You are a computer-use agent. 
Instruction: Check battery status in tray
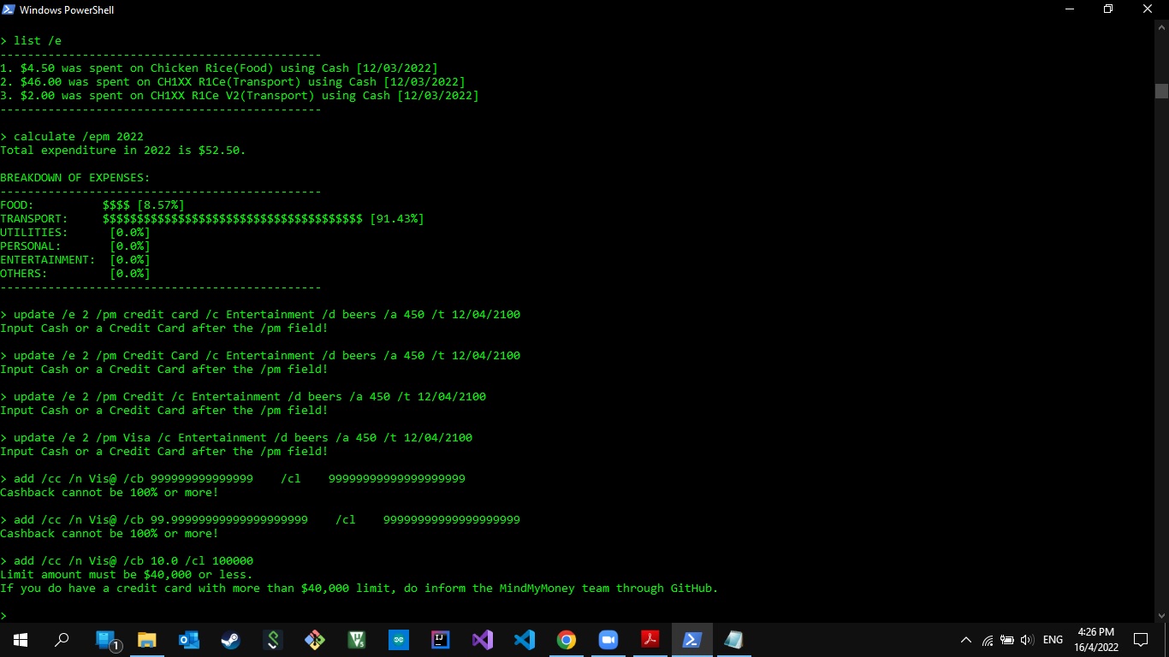point(1007,640)
